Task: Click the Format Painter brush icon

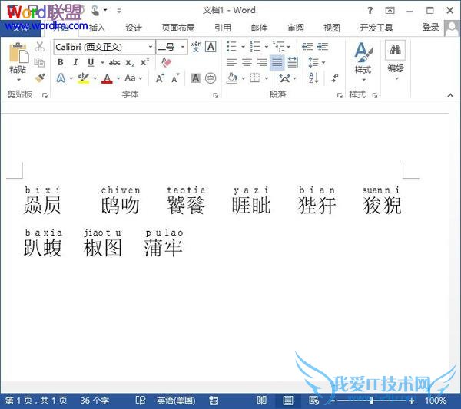Action: [40, 78]
